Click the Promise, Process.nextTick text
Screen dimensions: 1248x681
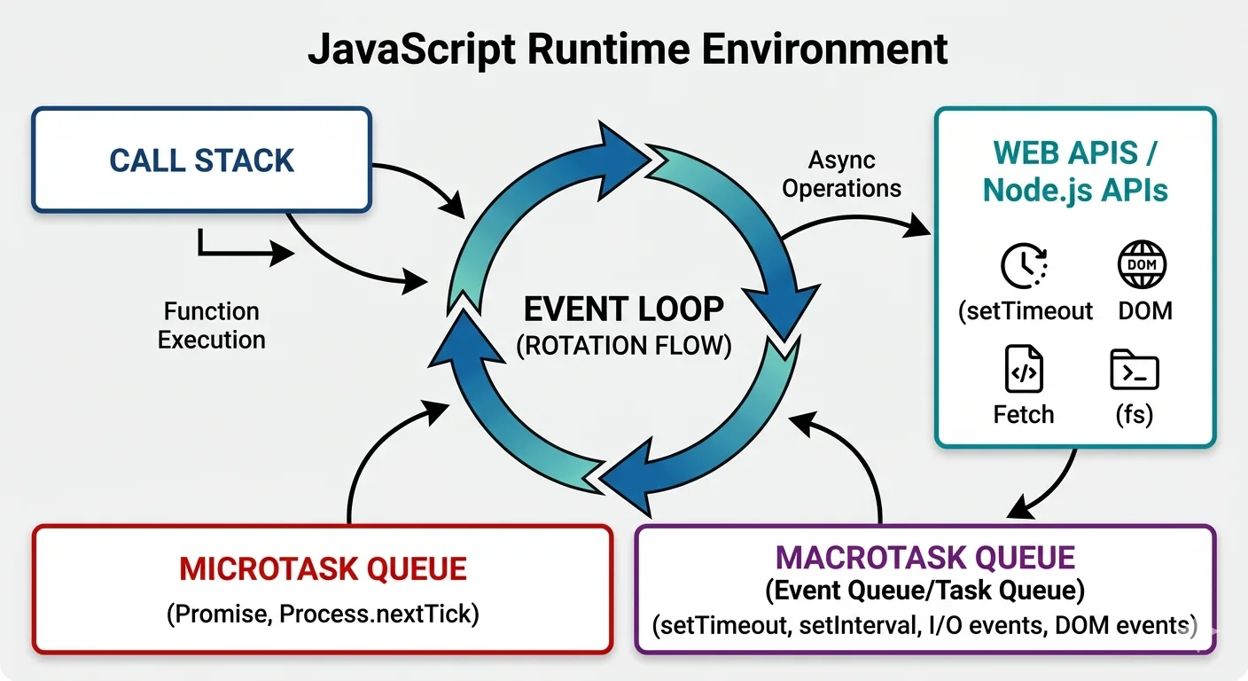322,613
